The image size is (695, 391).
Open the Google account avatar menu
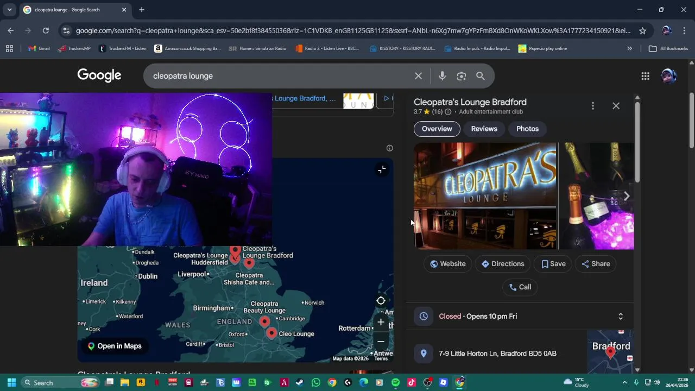[668, 76]
